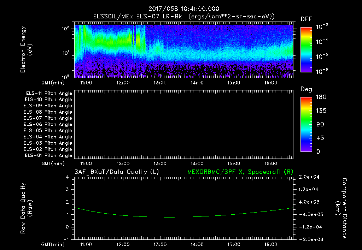Click the -1 tick on Data Quality axis
This screenshot has width=362, height=250.
click(x=66, y=239)
